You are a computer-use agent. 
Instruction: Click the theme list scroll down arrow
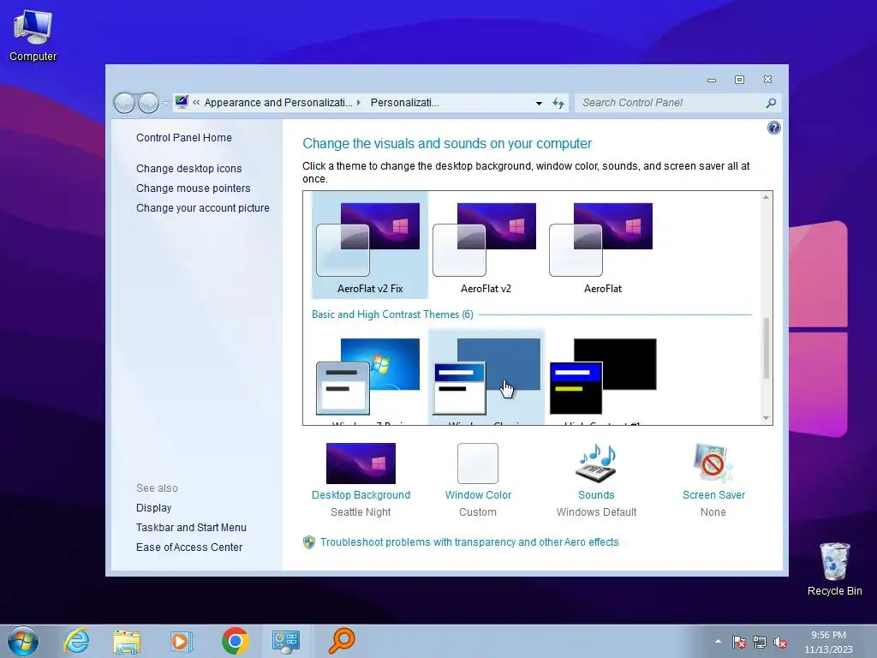tap(767, 418)
